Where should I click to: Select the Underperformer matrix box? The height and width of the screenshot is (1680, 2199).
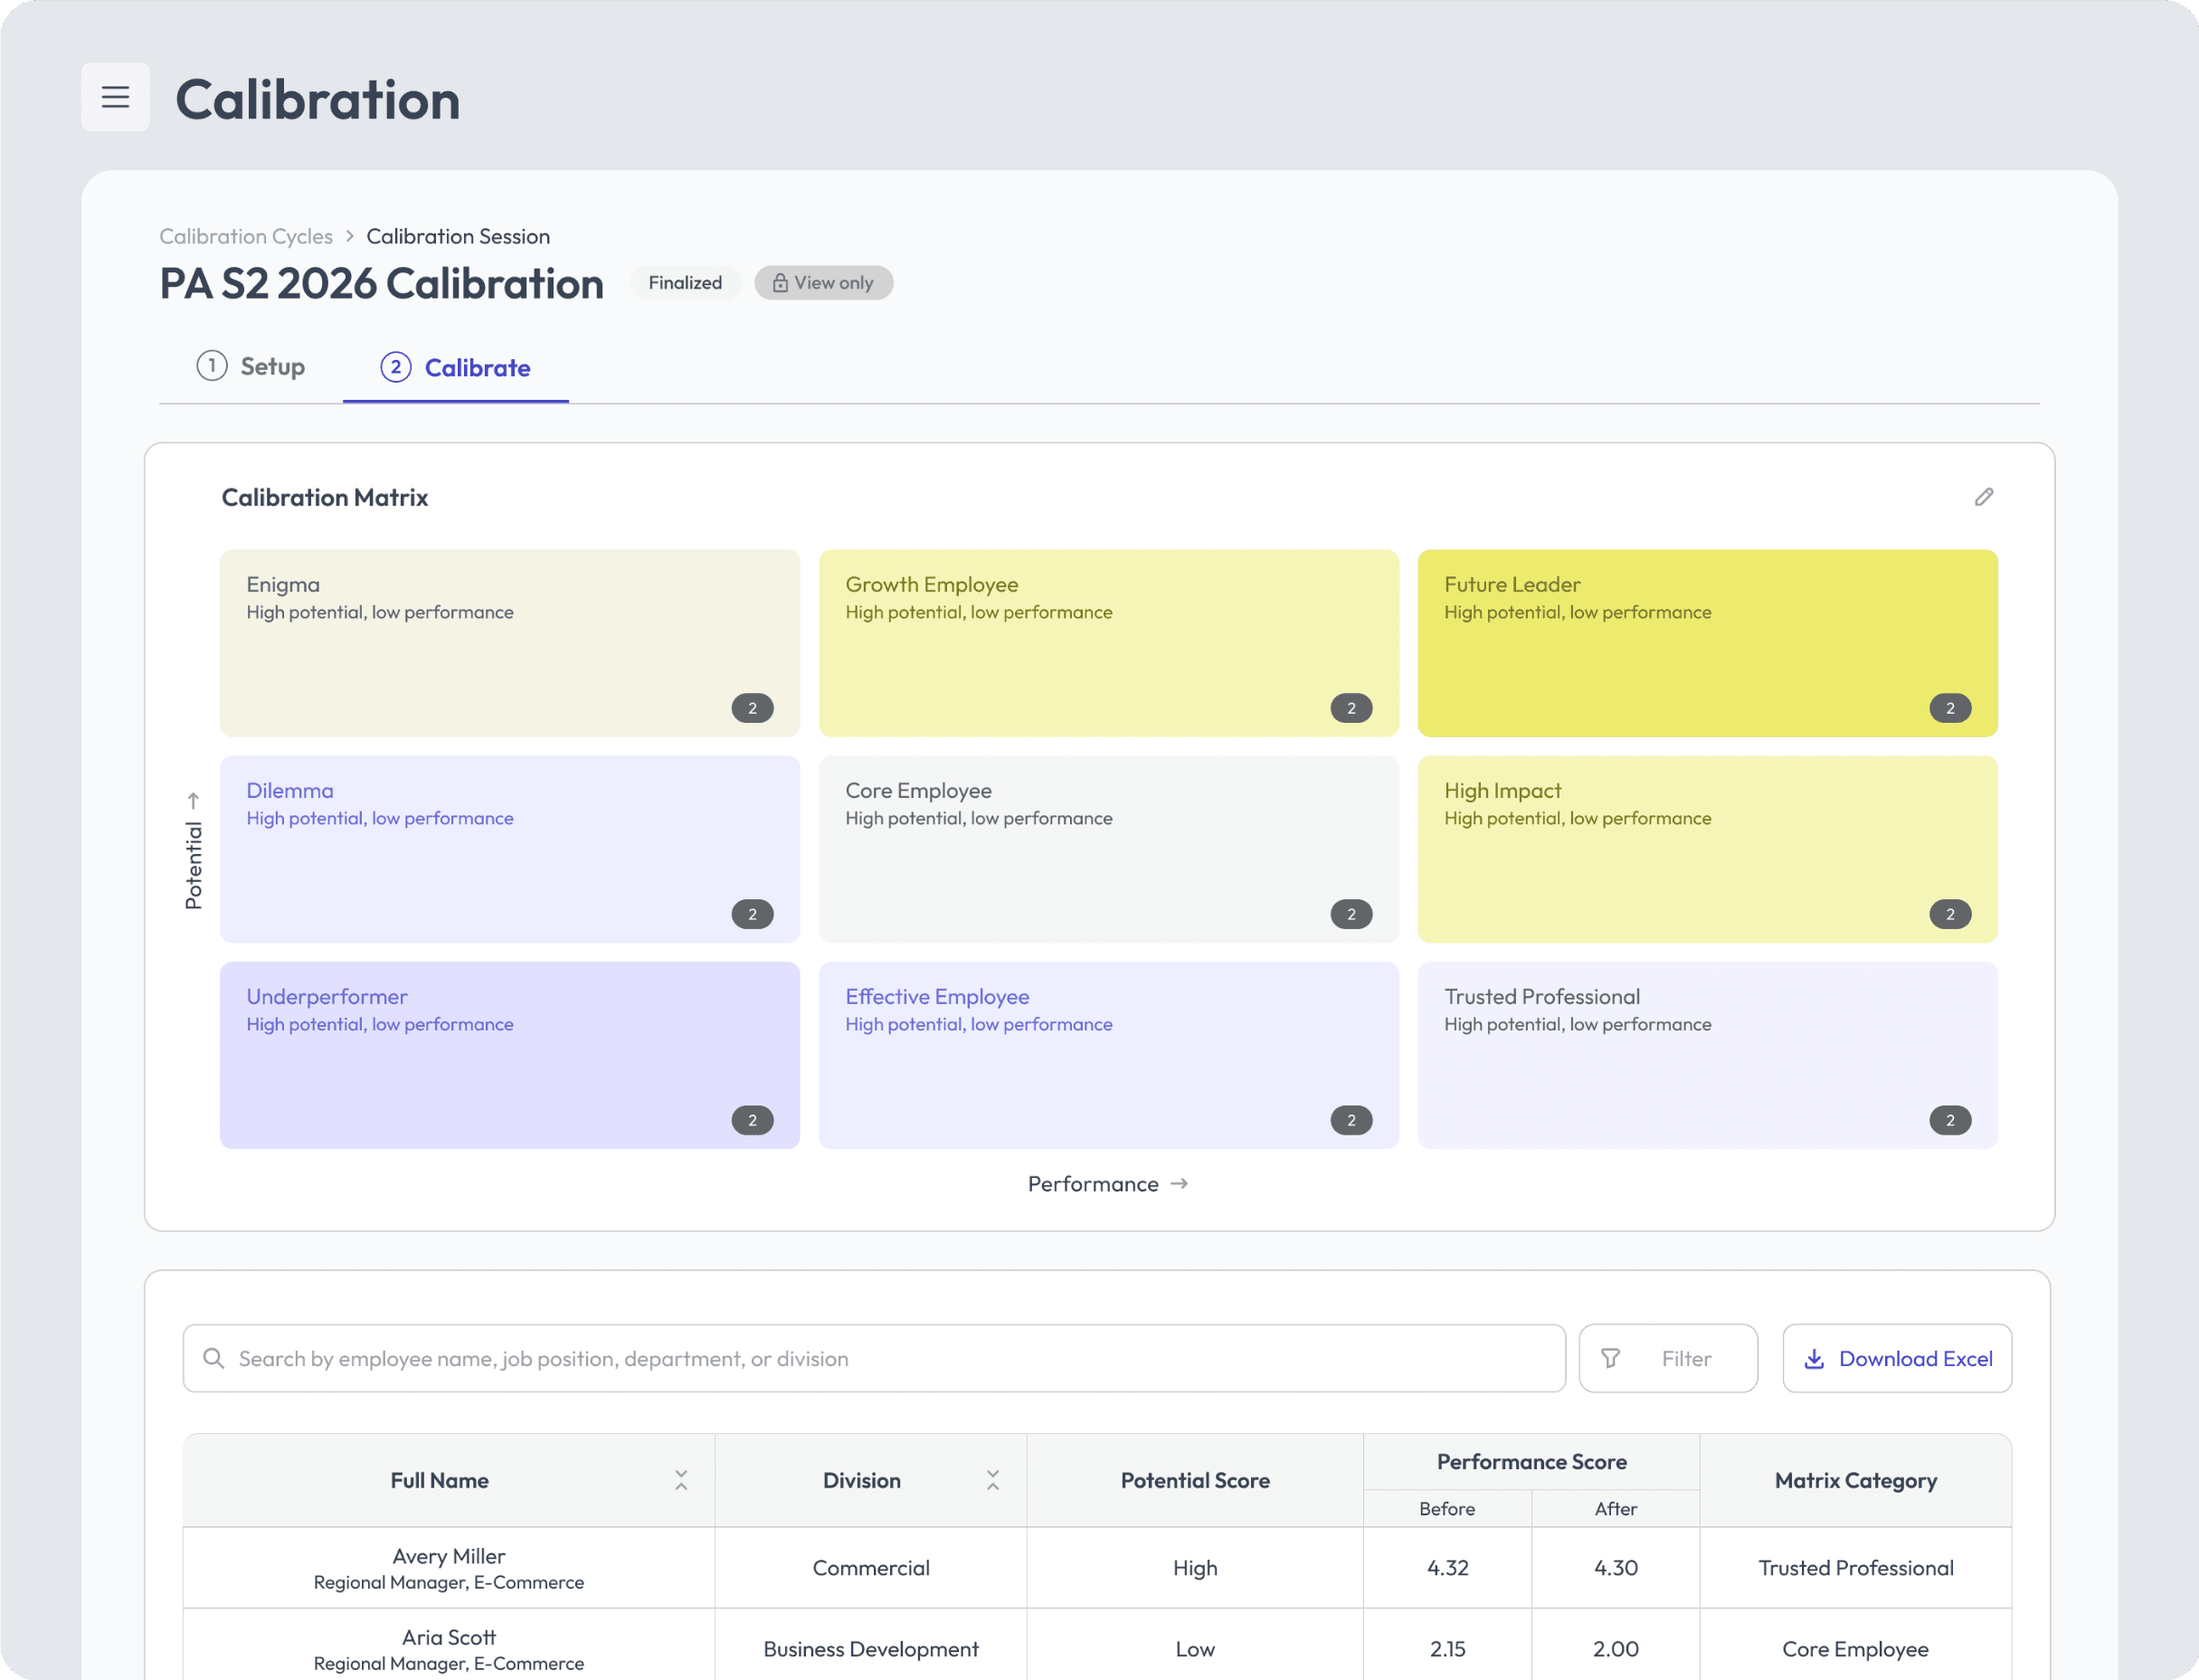point(510,1055)
